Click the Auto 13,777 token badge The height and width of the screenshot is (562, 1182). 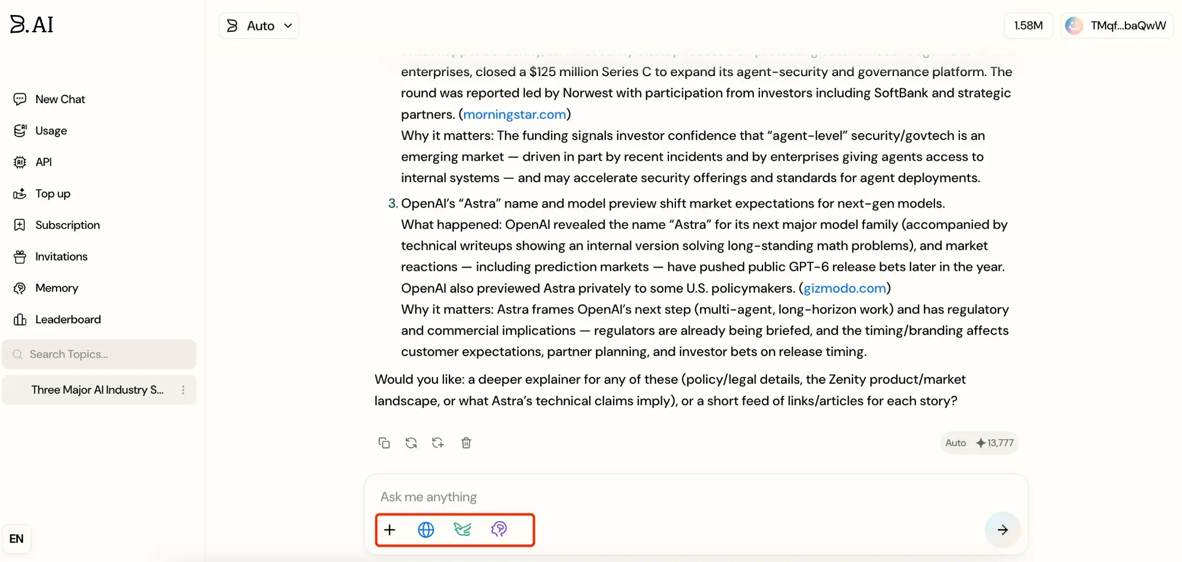click(979, 443)
